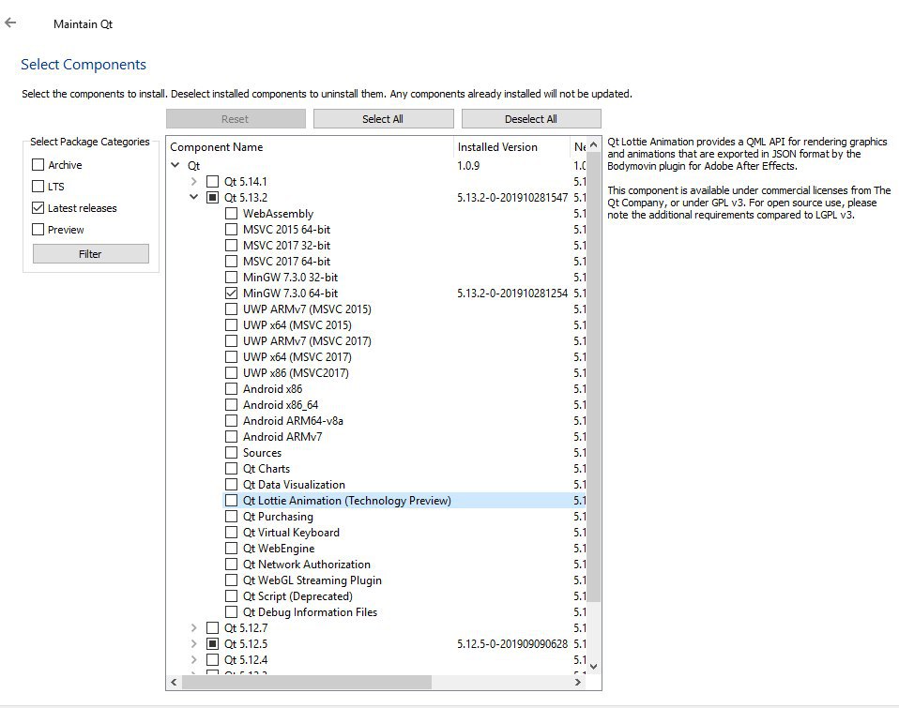This screenshot has height=708, width=899.
Task: Expand the Qt 5.12.7 node
Action: pos(194,627)
